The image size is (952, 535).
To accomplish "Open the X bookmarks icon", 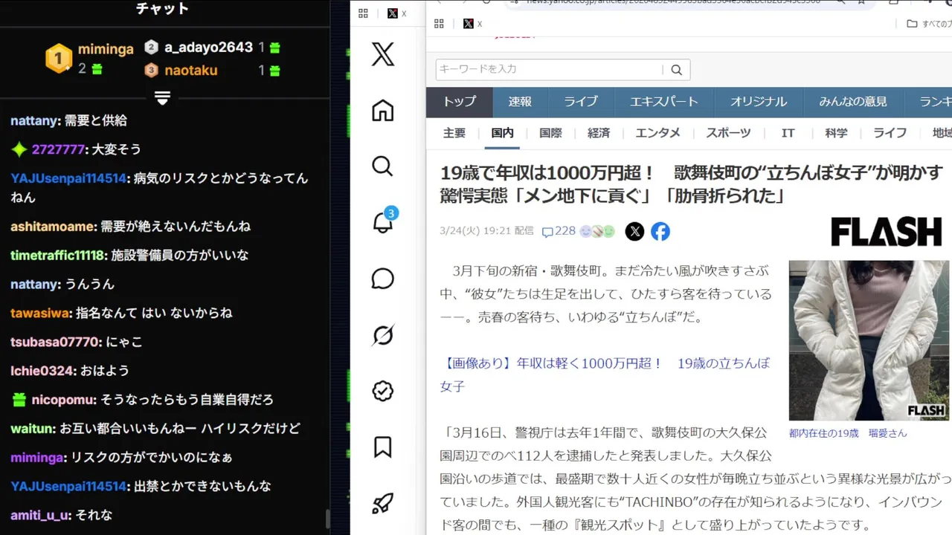I will coord(382,447).
